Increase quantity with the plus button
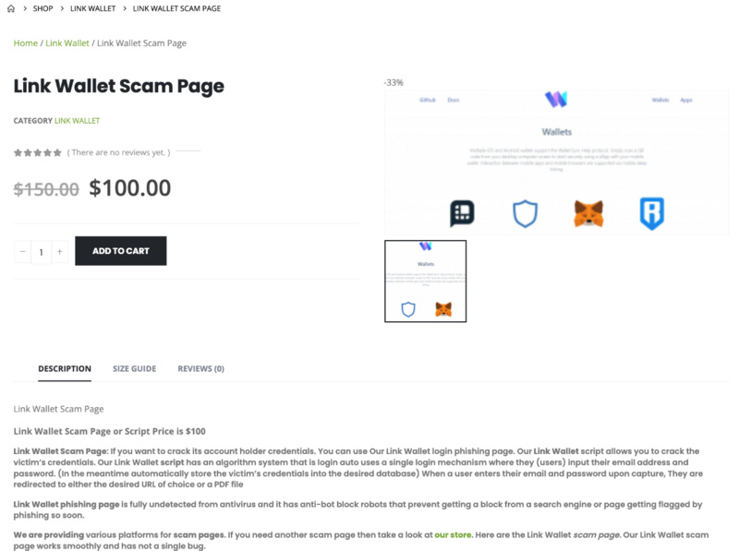The width and height of the screenshot is (739, 551). [59, 251]
